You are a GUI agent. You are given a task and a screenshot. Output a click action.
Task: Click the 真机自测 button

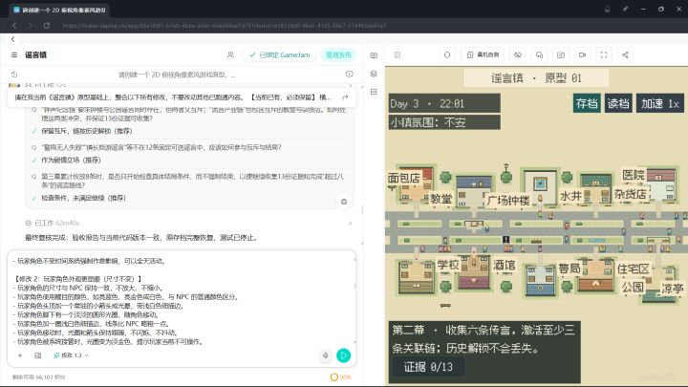tap(483, 54)
